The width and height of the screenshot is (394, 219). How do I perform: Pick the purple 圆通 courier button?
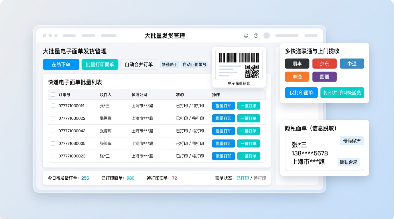click(324, 77)
